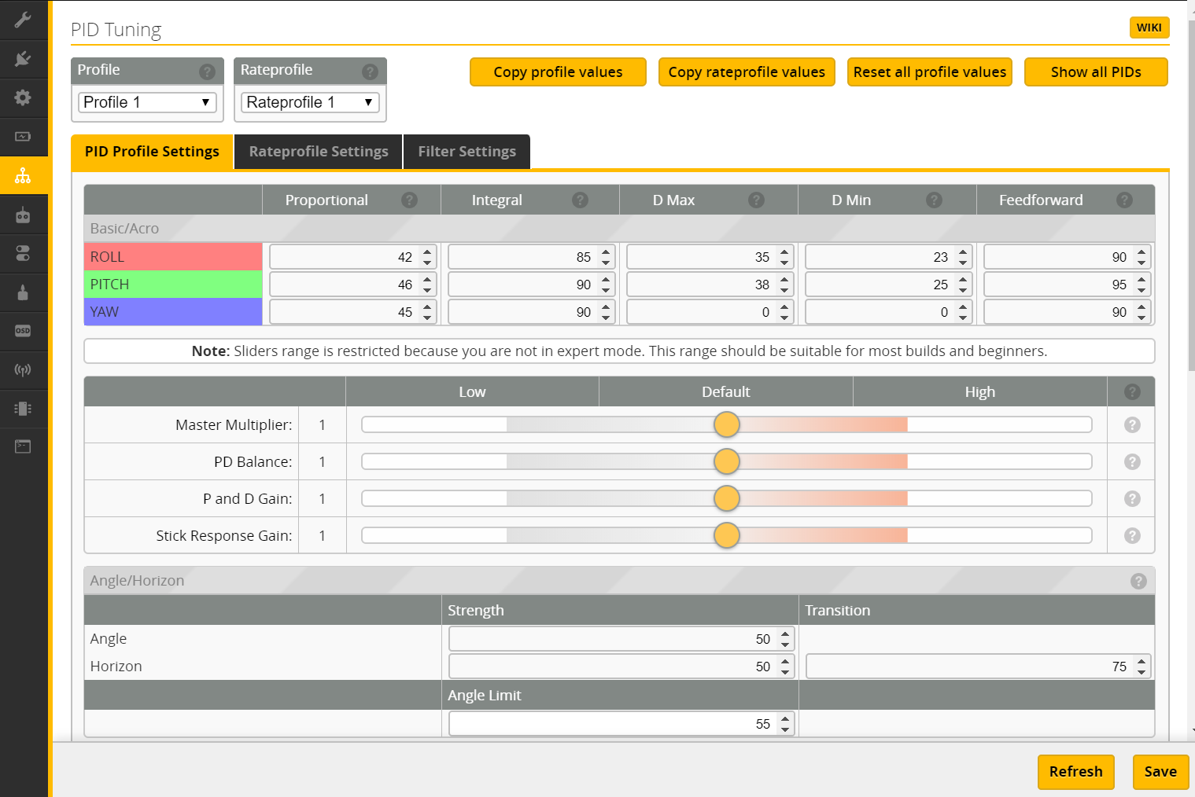Open Modes toggle icon in sidebar
1195x797 pixels.
(x=23, y=253)
